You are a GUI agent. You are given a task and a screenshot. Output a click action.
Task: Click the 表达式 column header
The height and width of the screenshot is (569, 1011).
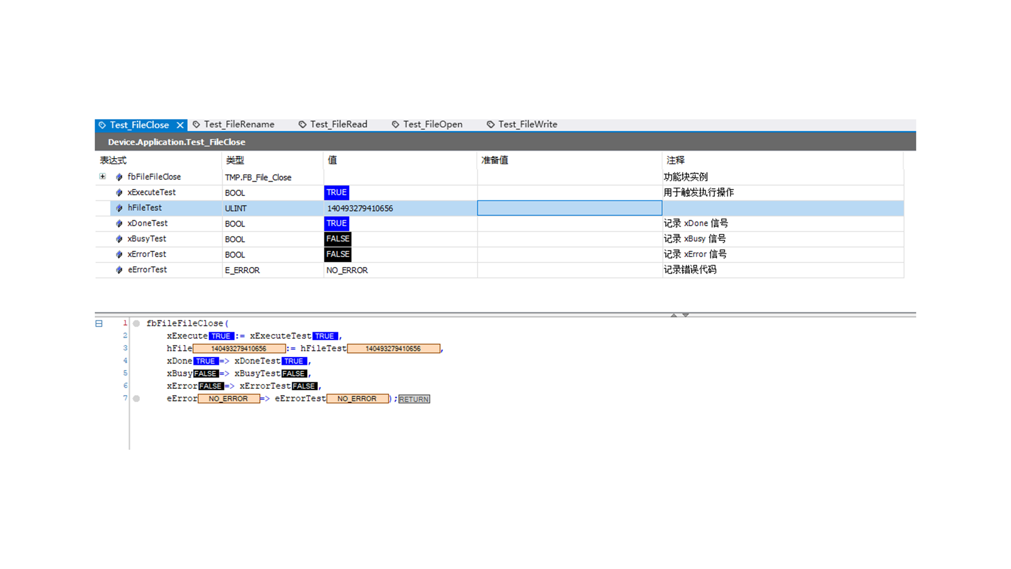[x=113, y=160]
